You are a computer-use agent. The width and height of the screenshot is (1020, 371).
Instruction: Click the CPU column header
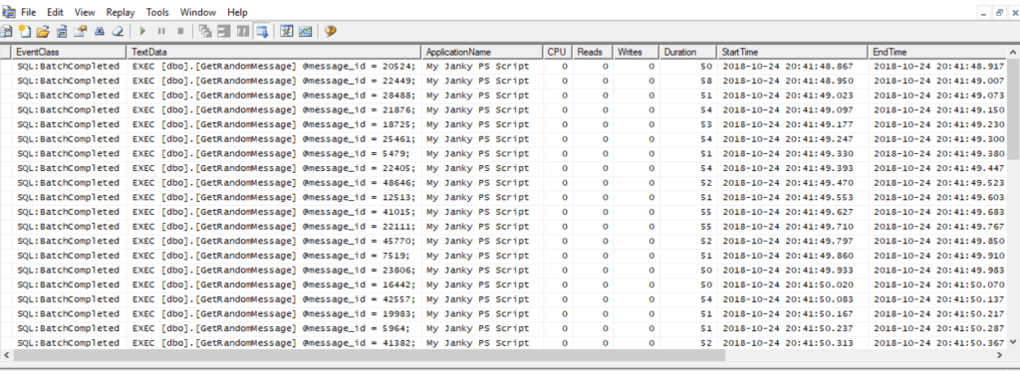click(557, 52)
